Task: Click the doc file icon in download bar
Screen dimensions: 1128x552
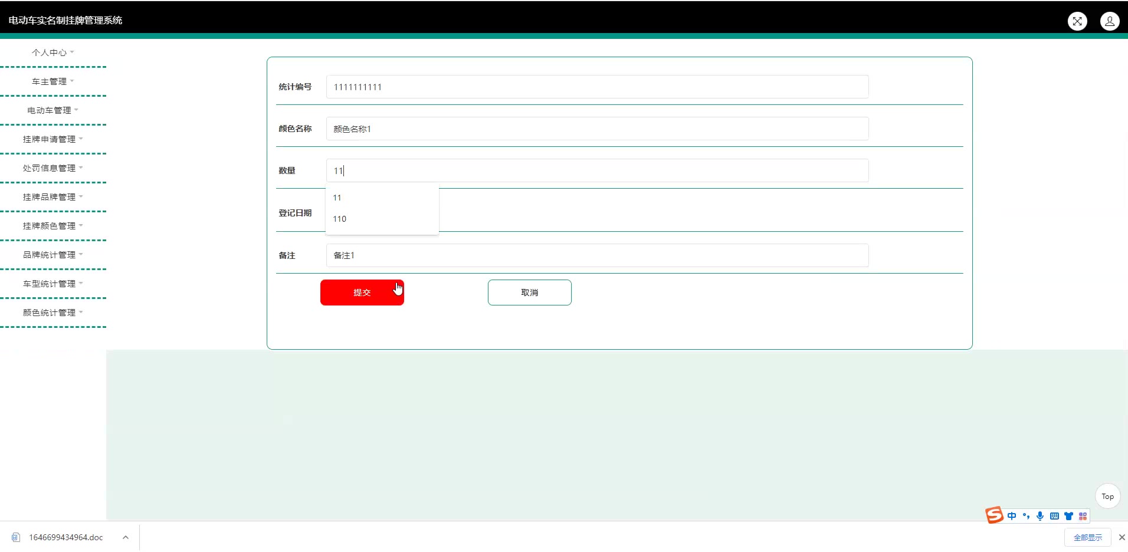Action: [x=16, y=537]
